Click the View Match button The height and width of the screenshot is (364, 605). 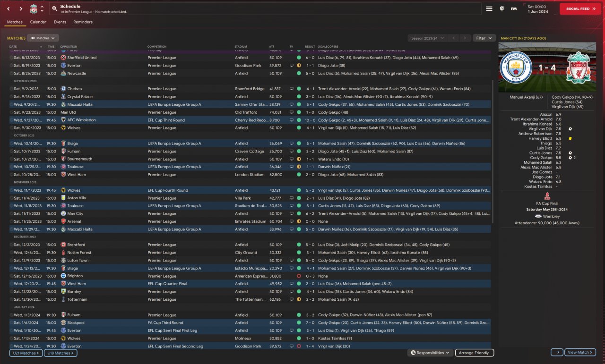579,352
